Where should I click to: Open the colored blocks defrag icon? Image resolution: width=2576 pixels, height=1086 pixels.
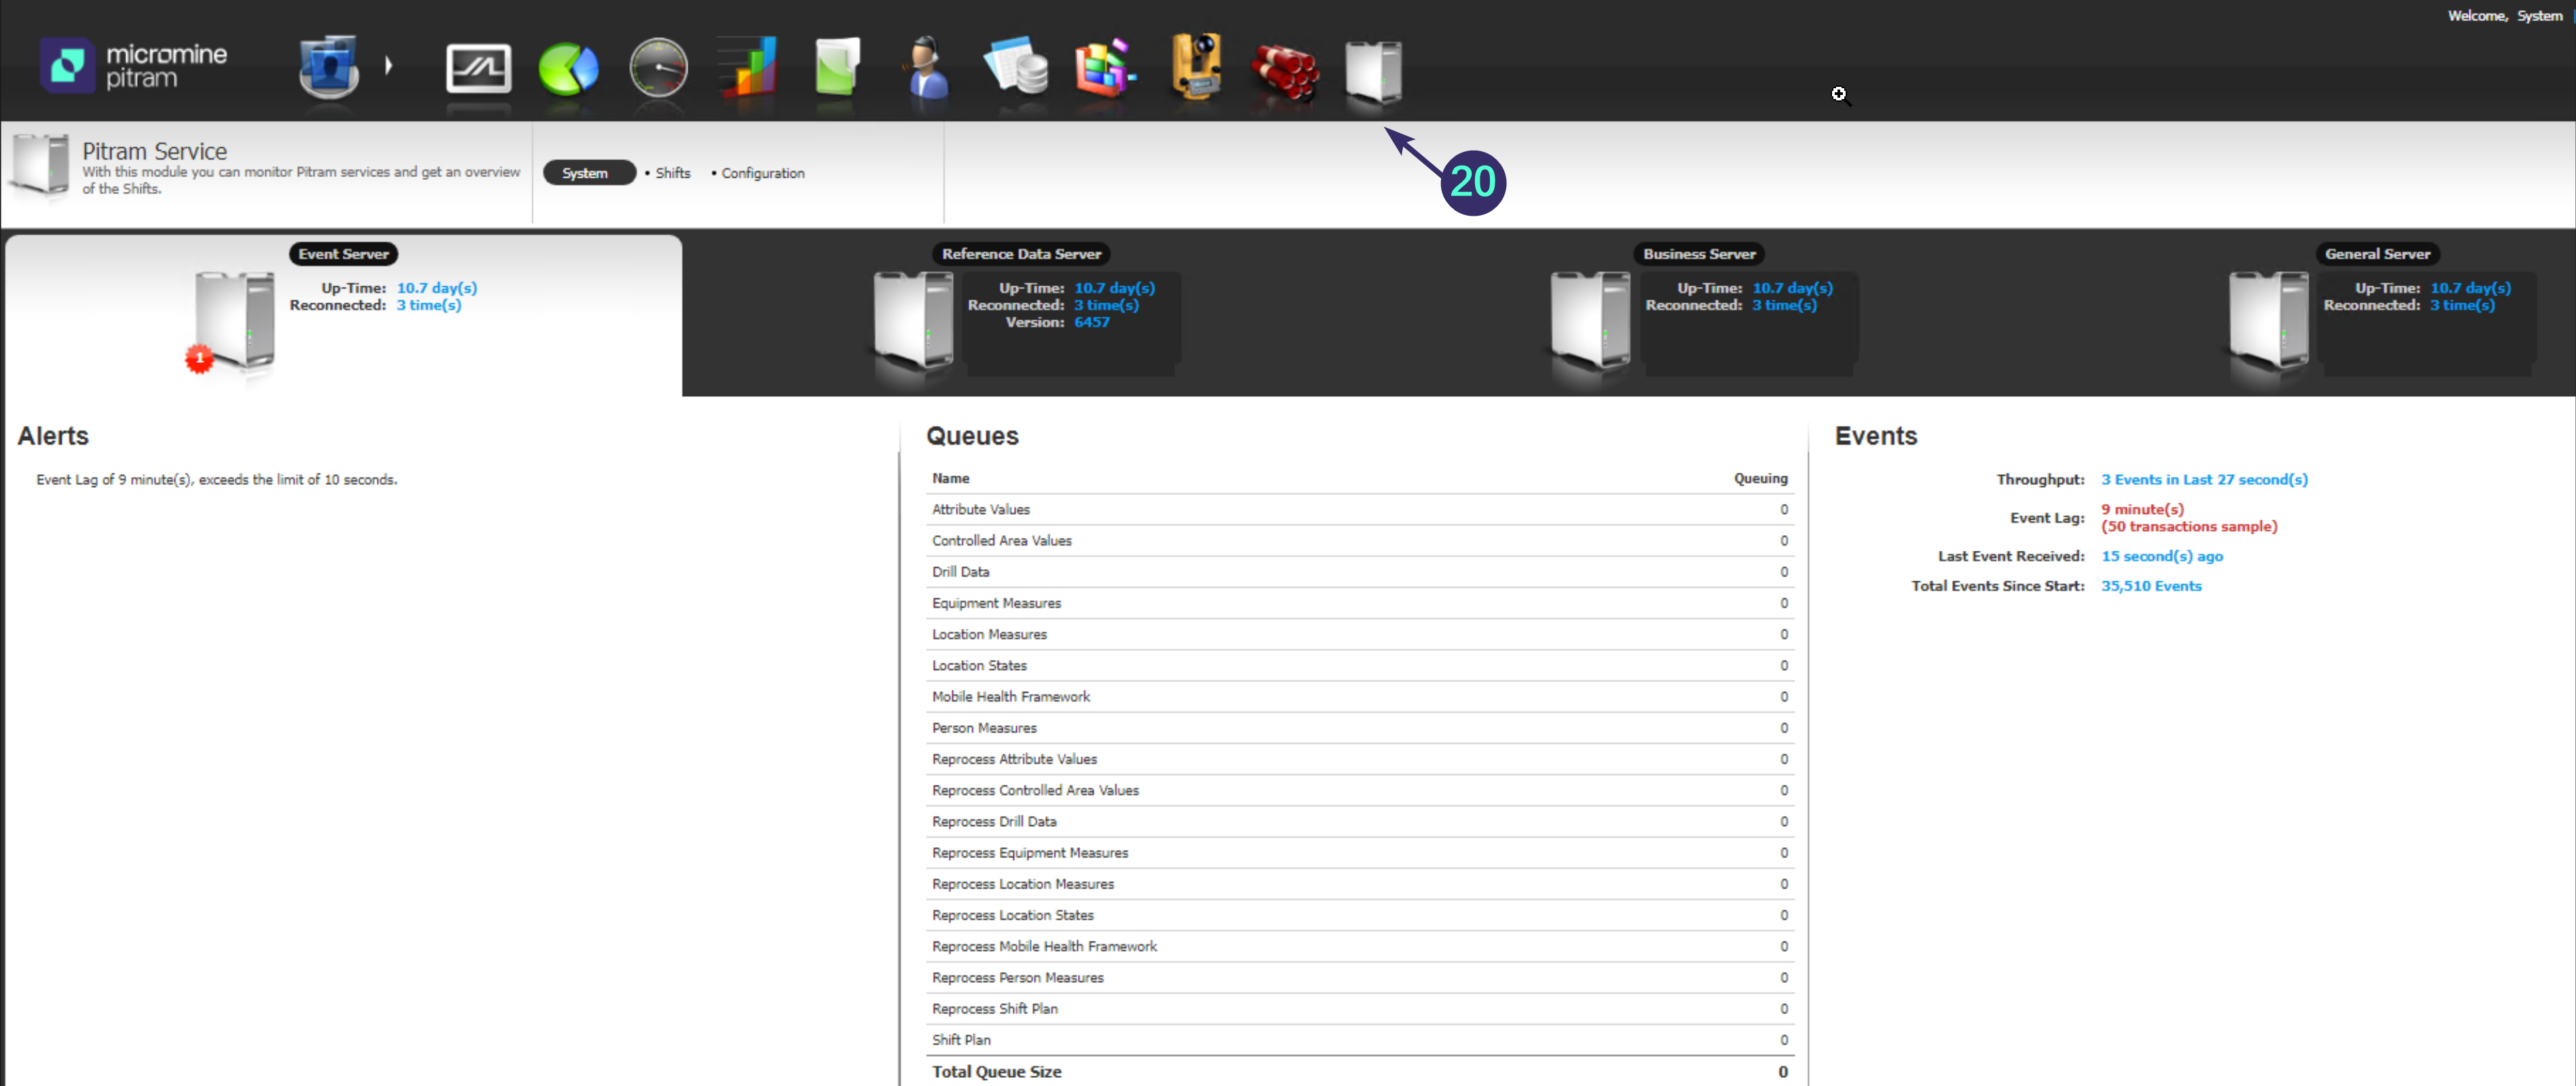[1105, 67]
